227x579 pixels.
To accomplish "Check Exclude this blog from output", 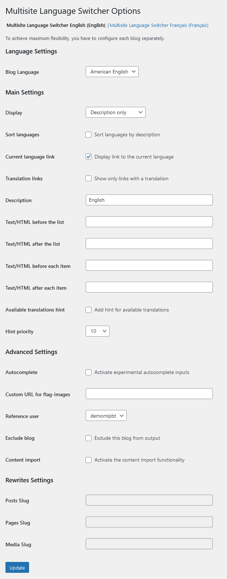I will (x=89, y=438).
